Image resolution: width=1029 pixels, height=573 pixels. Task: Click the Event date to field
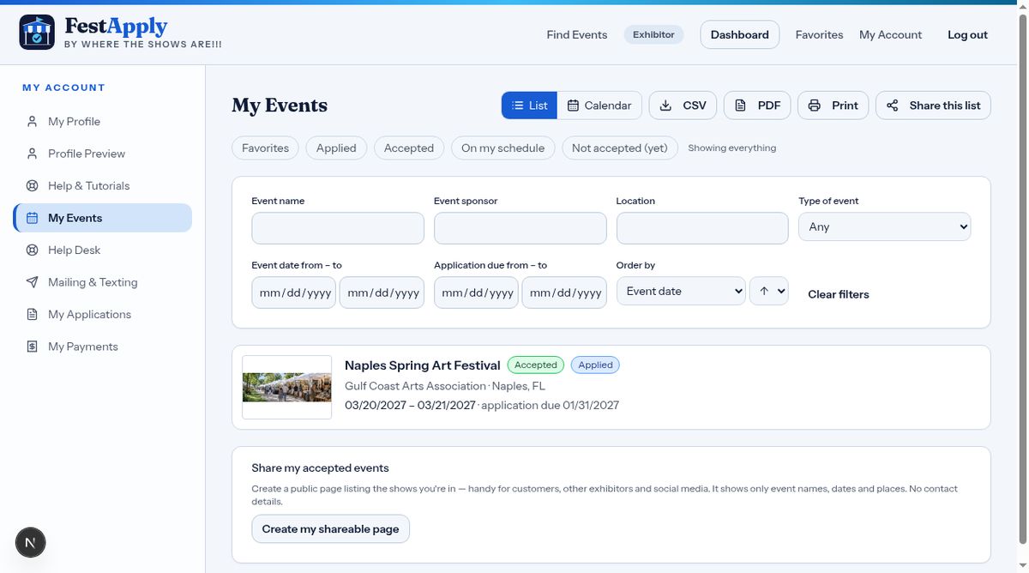(x=382, y=293)
